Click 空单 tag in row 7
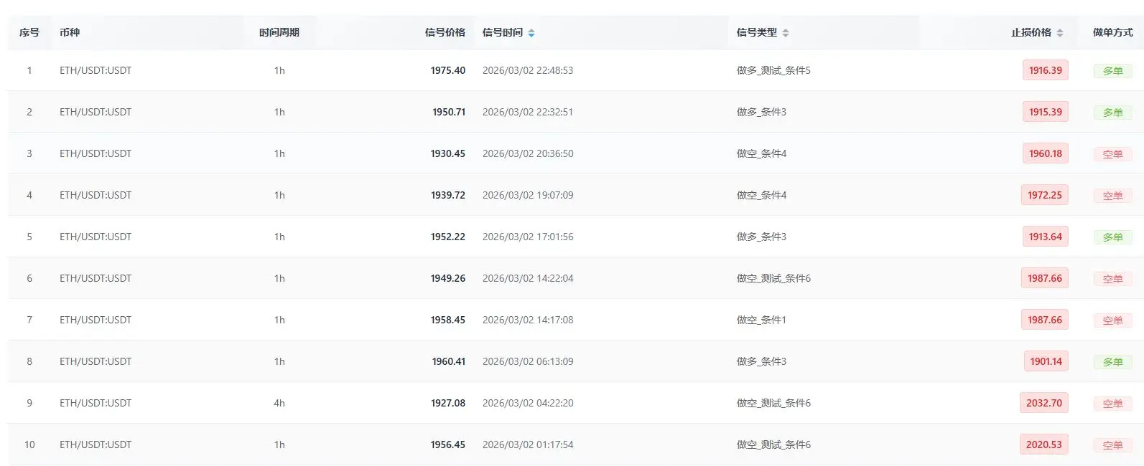1144x466 pixels. click(x=1112, y=320)
